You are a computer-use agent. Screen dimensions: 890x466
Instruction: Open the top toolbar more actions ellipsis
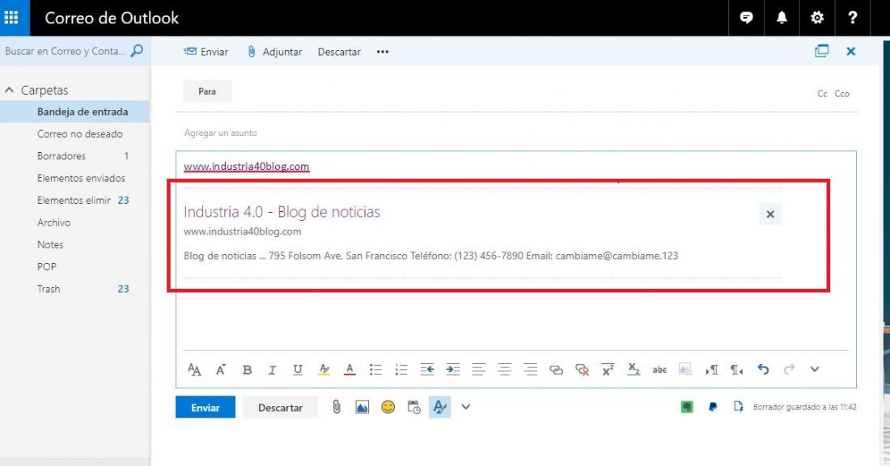383,52
